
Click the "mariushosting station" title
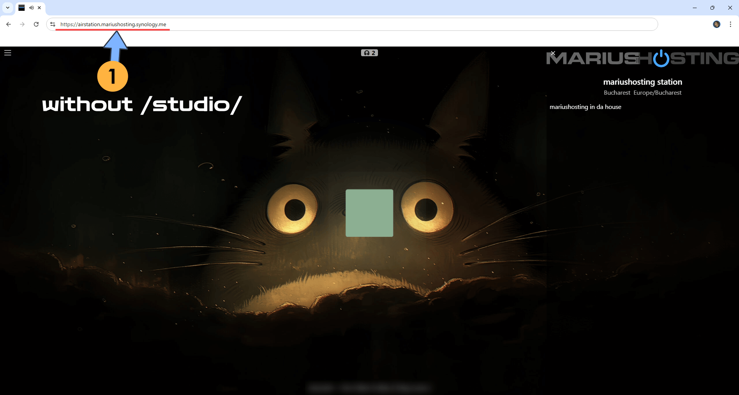[642, 82]
